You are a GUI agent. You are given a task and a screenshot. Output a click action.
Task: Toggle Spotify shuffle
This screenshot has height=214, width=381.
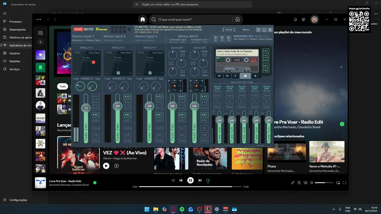coord(173,180)
